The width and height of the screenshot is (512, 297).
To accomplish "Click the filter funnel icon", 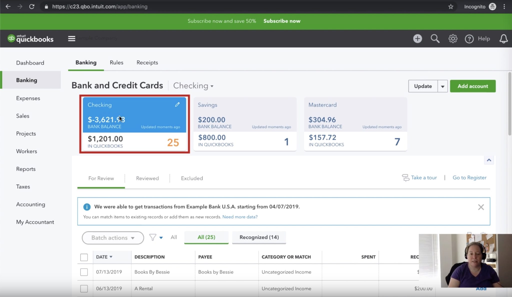I will coord(152,237).
